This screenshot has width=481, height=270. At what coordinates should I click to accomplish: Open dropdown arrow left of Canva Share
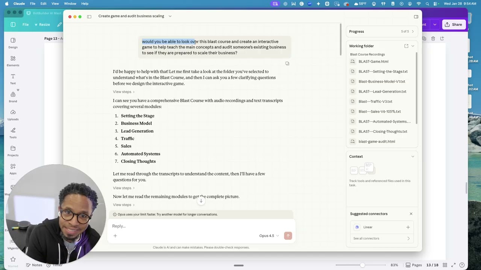pyautogui.click(x=435, y=25)
